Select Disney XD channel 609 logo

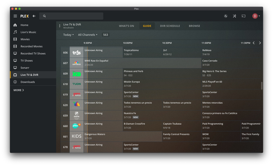pyautogui.click(x=77, y=74)
